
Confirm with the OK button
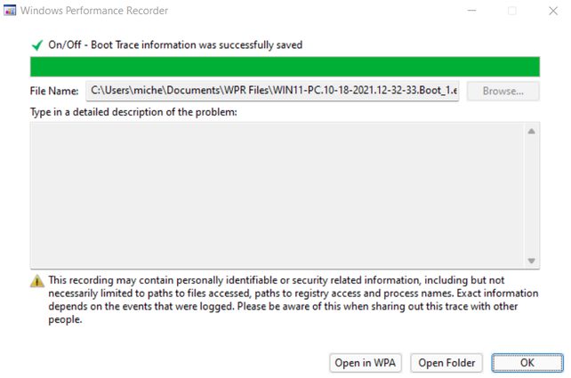tap(527, 363)
